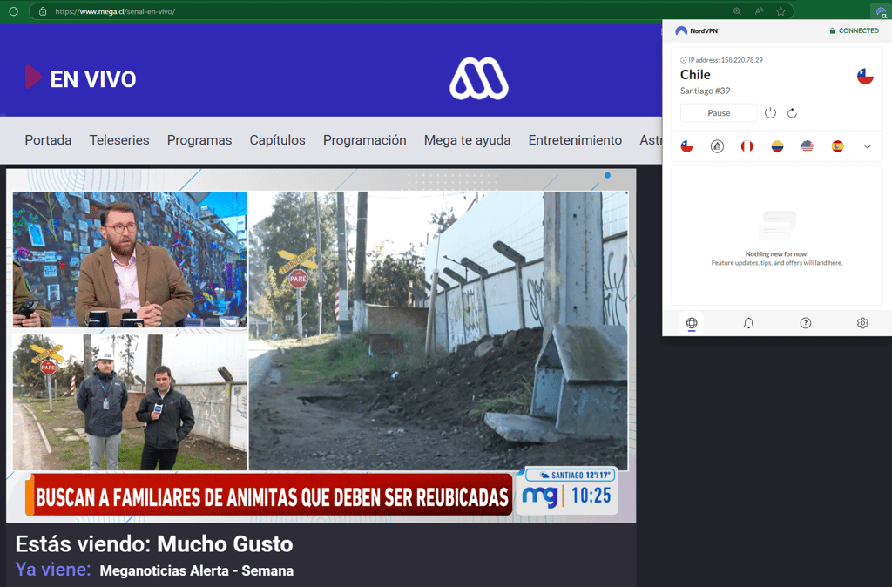Click the large Chile flag in NordVPN
Screen dimensions: 892x587
tap(865, 77)
